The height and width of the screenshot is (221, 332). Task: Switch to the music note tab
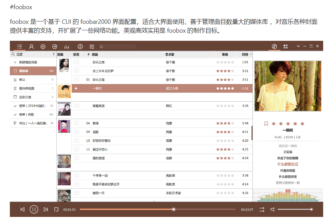click(x=274, y=46)
